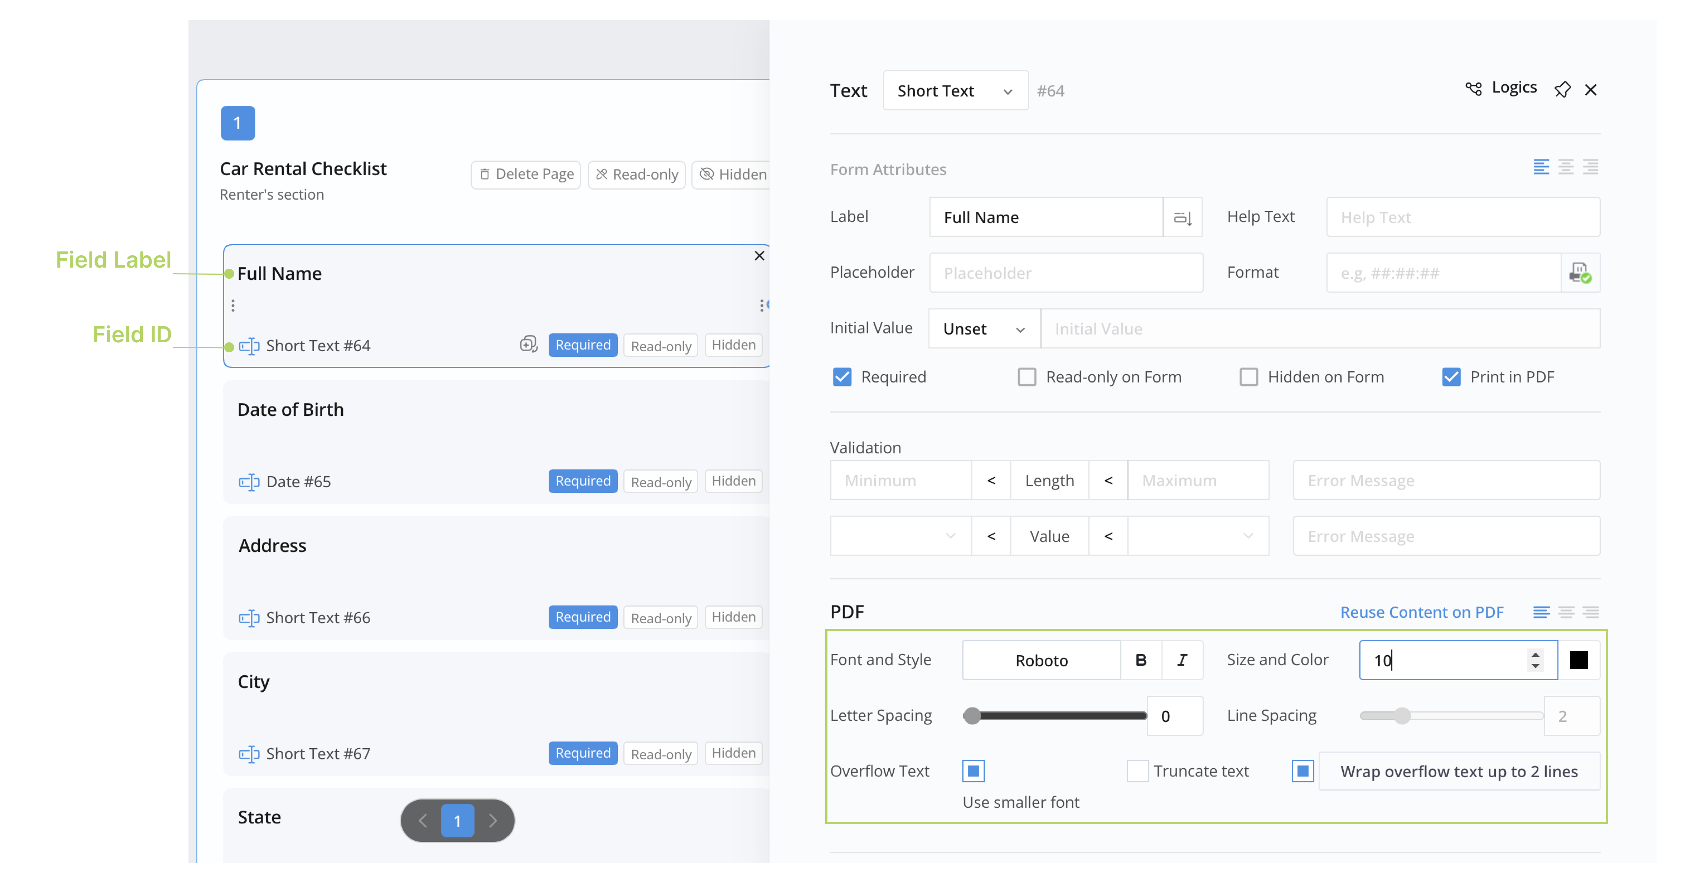The width and height of the screenshot is (1685, 882).
Task: Uncheck the Required checkbox
Action: (x=842, y=377)
